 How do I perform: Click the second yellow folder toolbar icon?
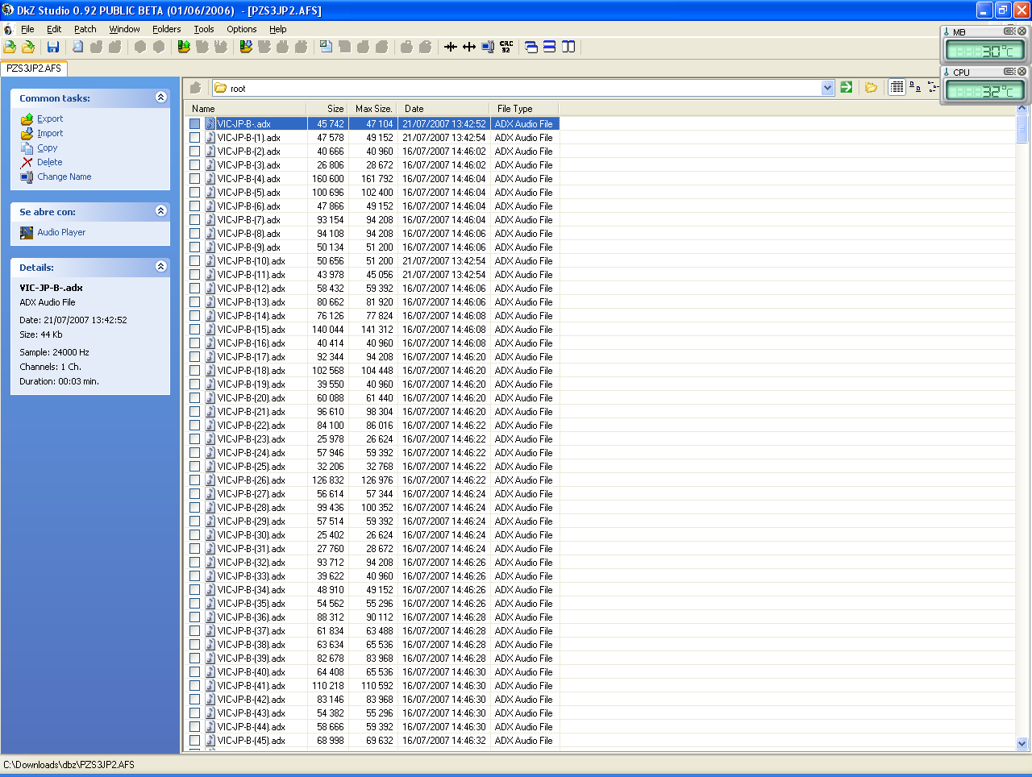28,47
